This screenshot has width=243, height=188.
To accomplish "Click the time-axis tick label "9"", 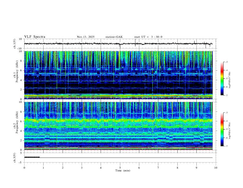I will (x=196, y=168).
